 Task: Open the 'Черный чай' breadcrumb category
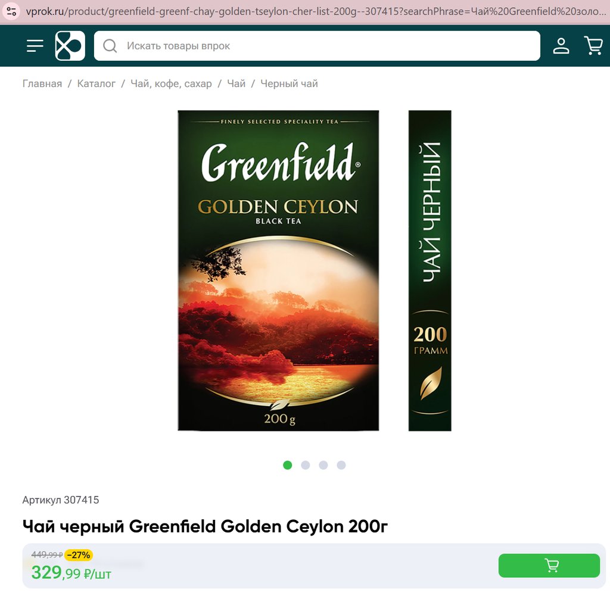pyautogui.click(x=289, y=83)
